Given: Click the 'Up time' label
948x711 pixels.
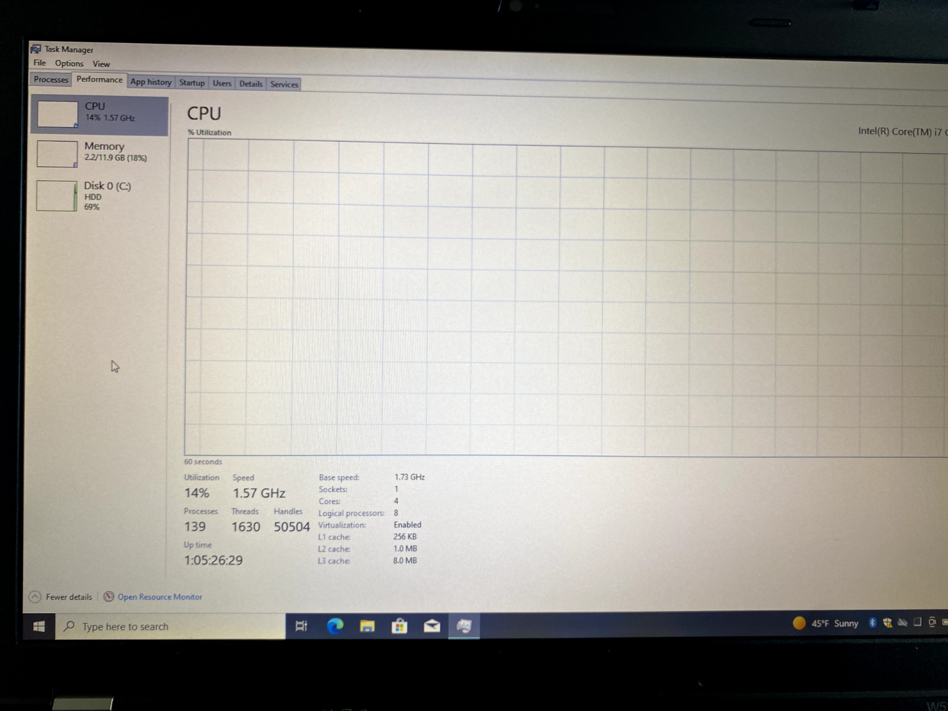Looking at the screenshot, I should tap(197, 545).
